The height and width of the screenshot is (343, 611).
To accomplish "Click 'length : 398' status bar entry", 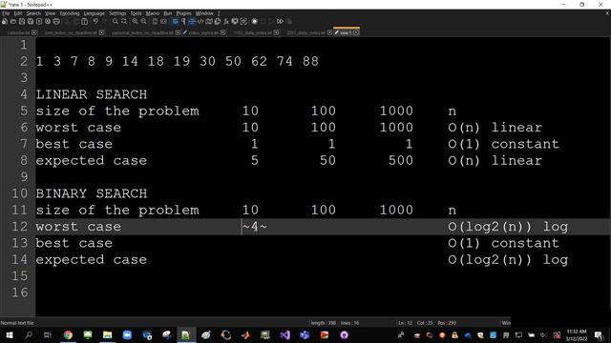I will tap(324, 323).
